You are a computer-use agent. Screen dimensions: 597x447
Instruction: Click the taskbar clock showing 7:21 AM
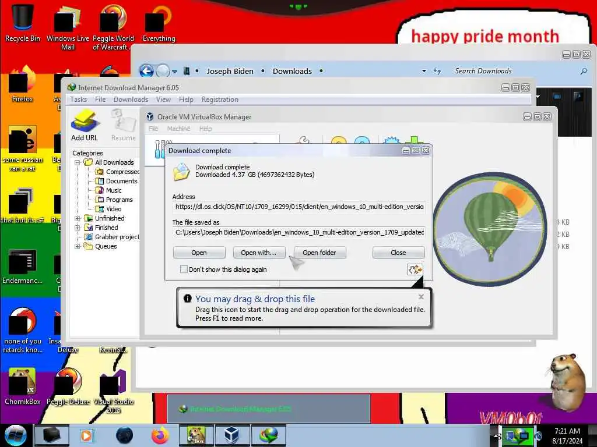(x=567, y=436)
